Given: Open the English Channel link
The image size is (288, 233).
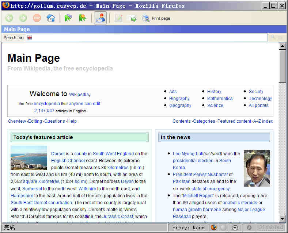Looking at the screenshot, I should [68, 161].
